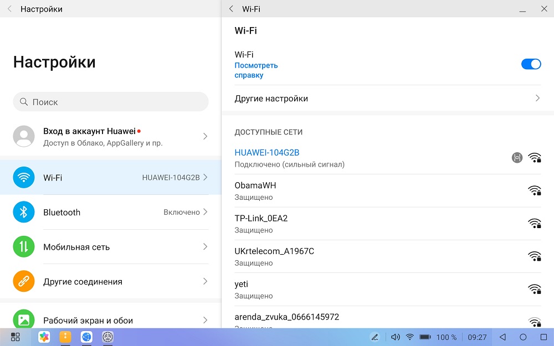Click the battery icon in taskbar
Image resolution: width=554 pixels, height=346 pixels.
(425, 337)
